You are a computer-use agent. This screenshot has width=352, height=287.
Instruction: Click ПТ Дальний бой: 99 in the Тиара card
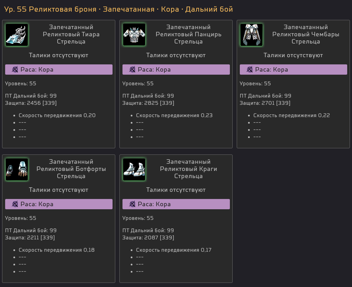tap(31, 96)
